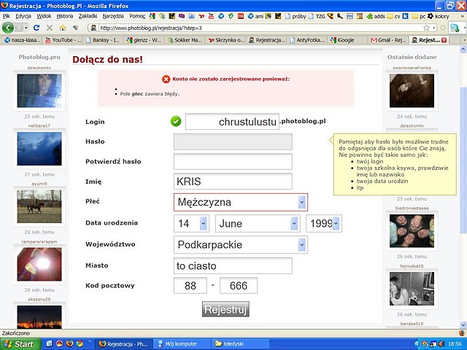The width and height of the screenshot is (467, 350).
Task: Switch to the Sokker Ma... tab
Action: (185, 40)
